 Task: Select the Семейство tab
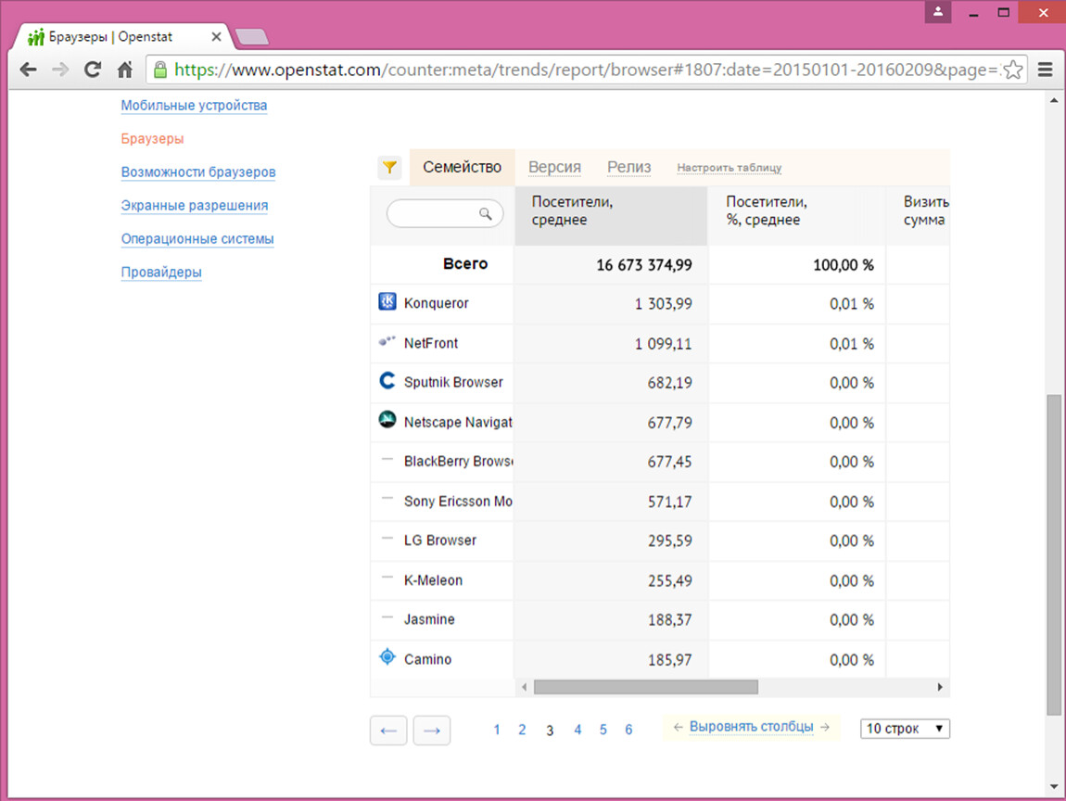click(463, 167)
